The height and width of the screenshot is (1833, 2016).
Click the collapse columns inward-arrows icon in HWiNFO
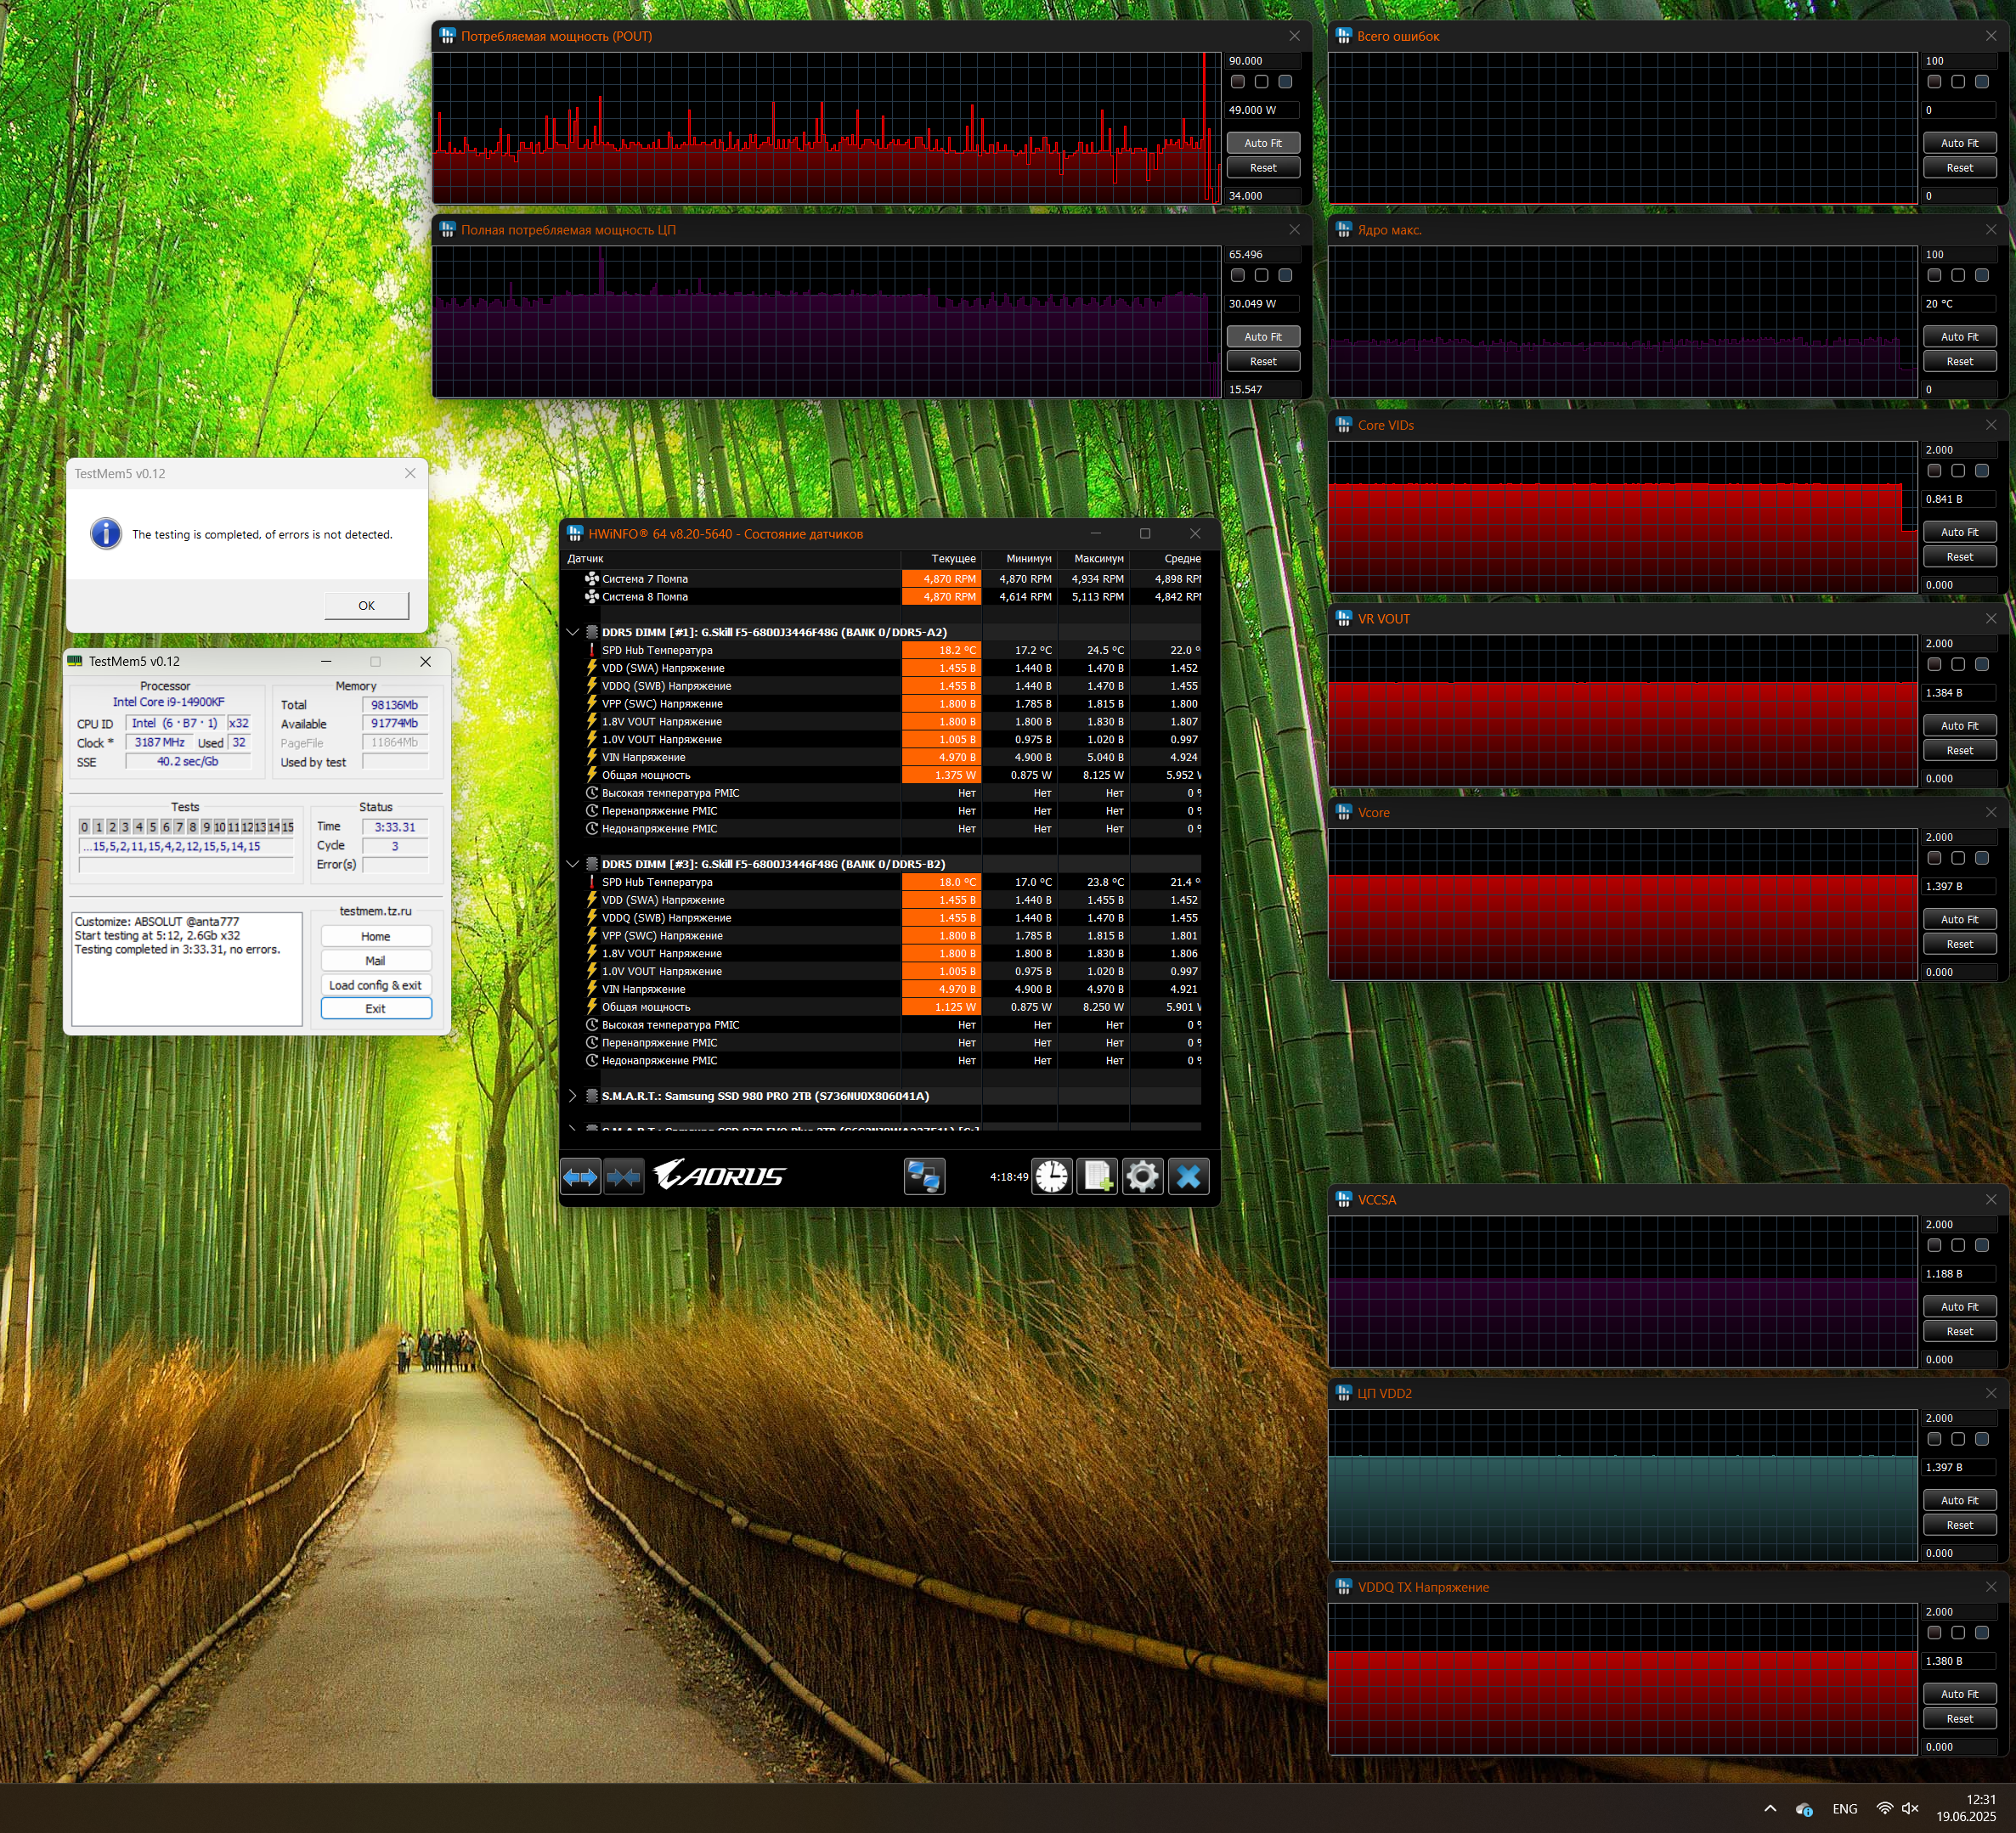tap(624, 1177)
